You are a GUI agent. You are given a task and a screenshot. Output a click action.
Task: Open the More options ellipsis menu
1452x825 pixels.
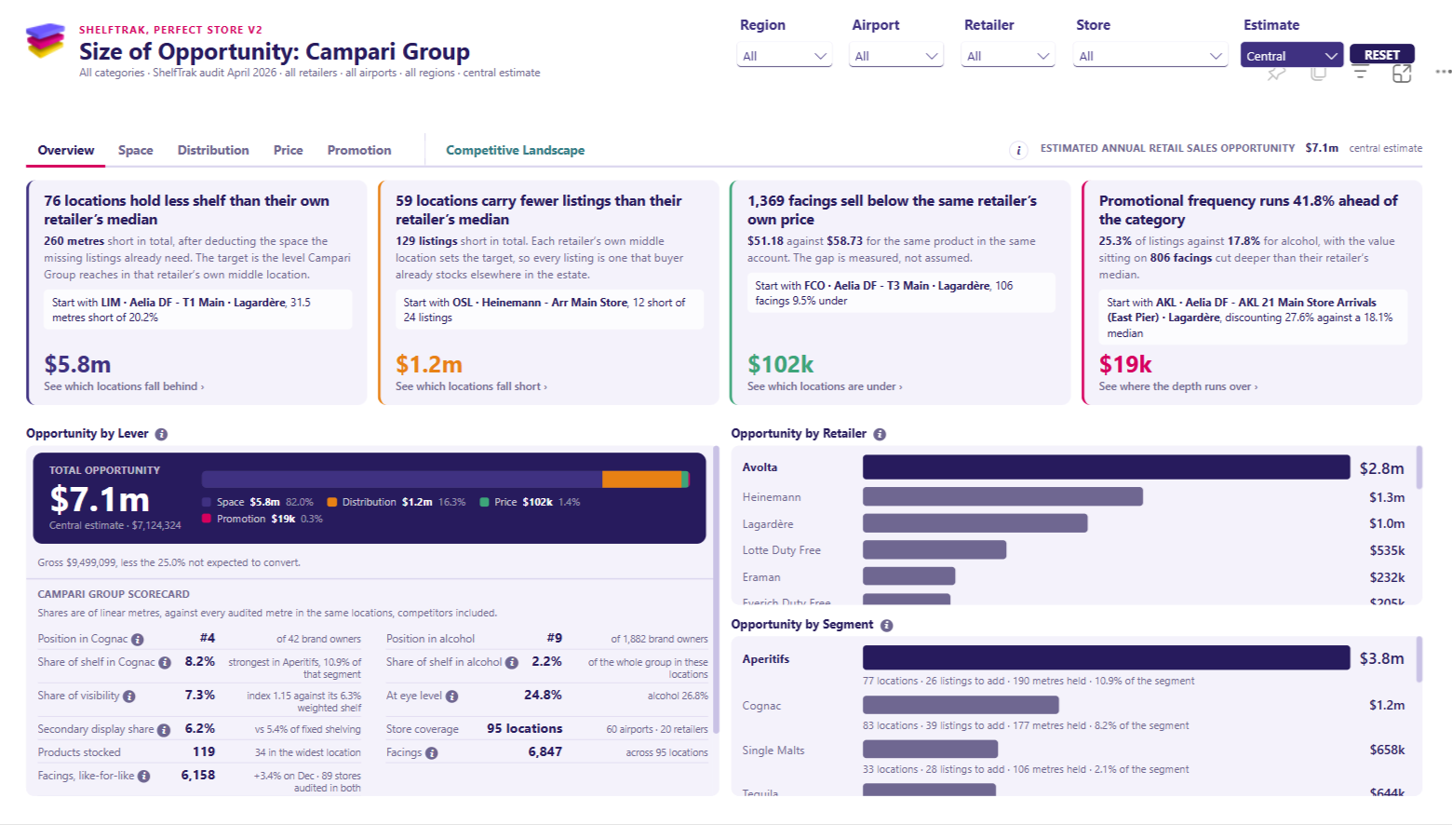point(1443,72)
